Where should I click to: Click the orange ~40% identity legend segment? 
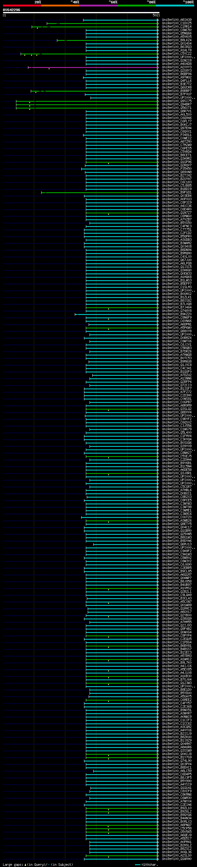point(60,6)
